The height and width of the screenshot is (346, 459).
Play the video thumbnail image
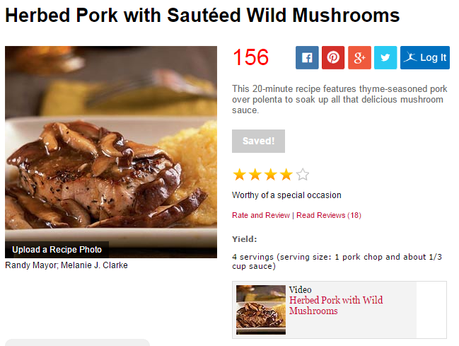pos(261,310)
